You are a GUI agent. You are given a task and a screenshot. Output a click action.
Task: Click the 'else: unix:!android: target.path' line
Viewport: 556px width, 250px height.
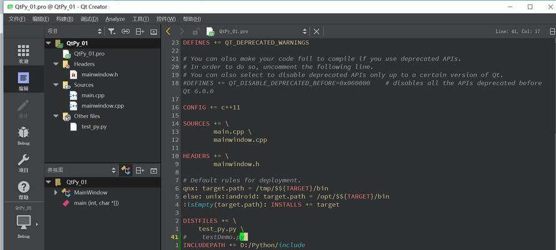(286, 196)
